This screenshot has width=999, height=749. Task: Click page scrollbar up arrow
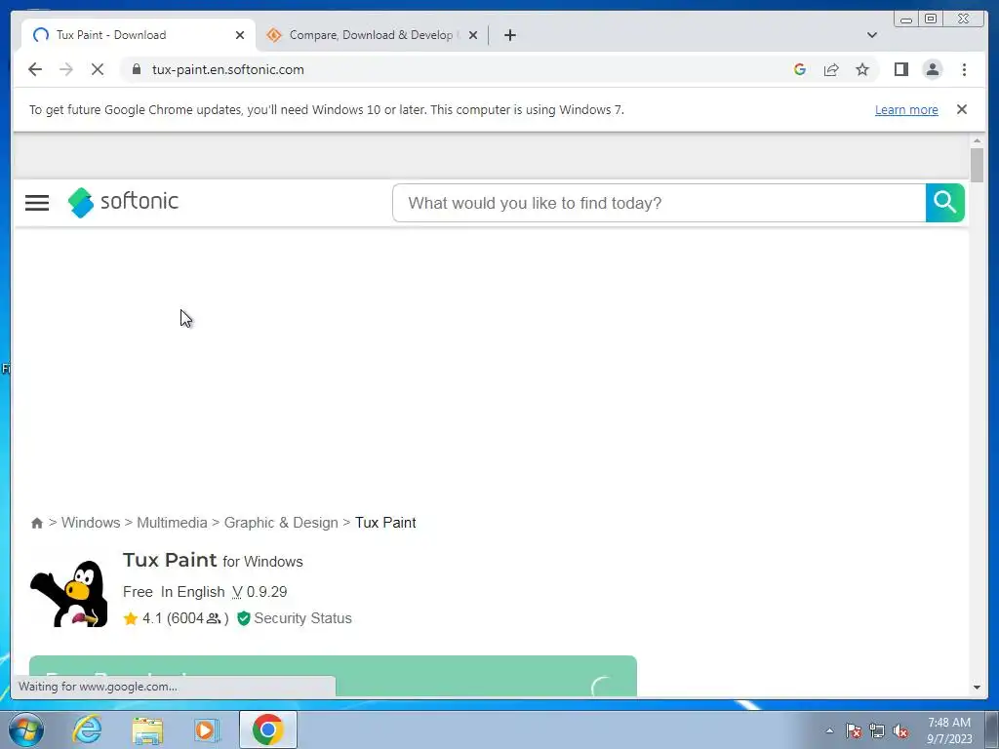click(x=977, y=140)
